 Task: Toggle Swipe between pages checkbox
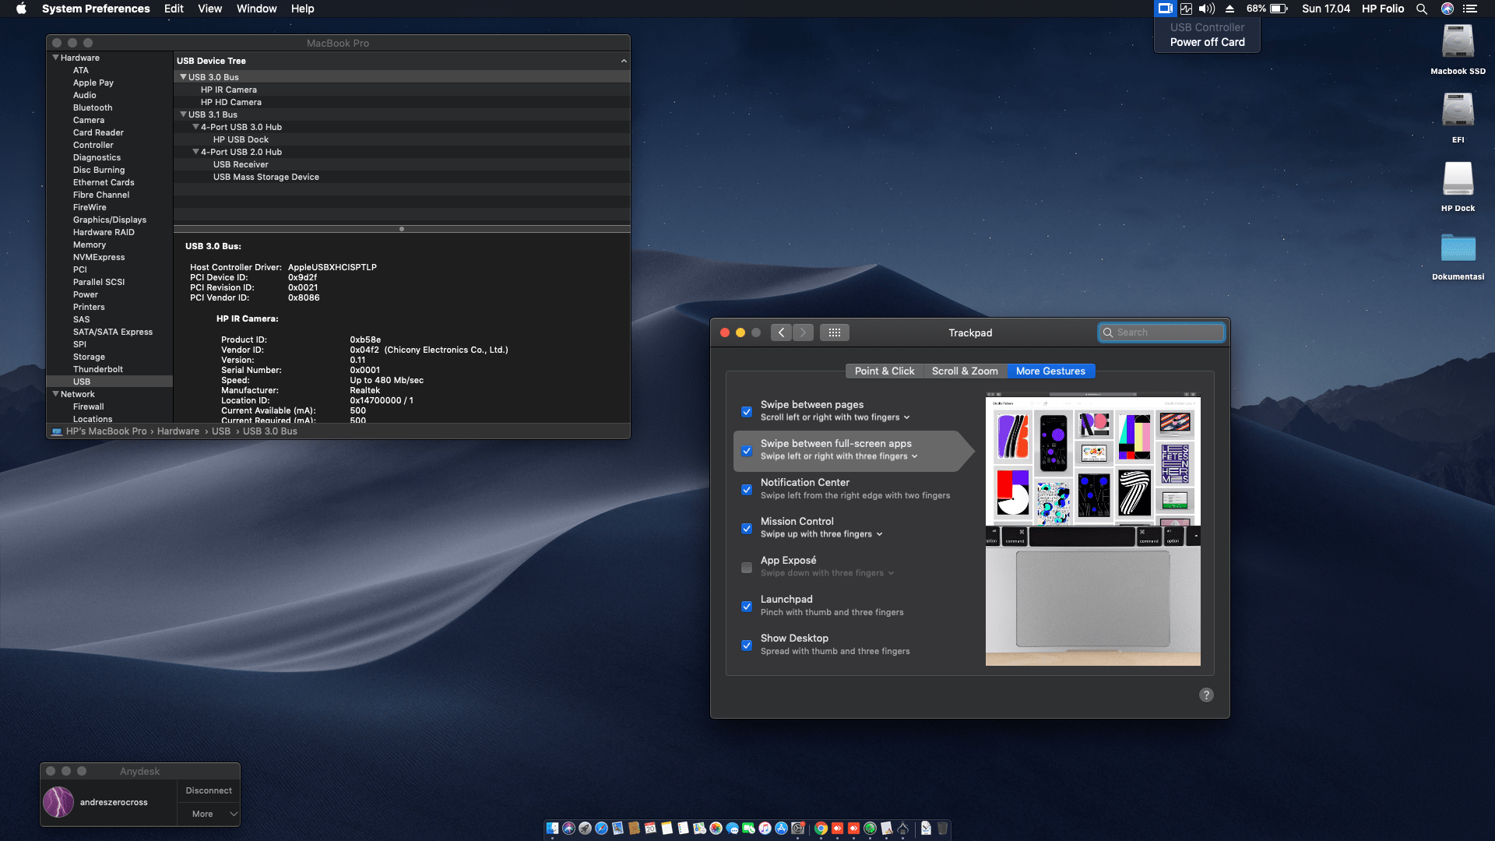tap(747, 412)
